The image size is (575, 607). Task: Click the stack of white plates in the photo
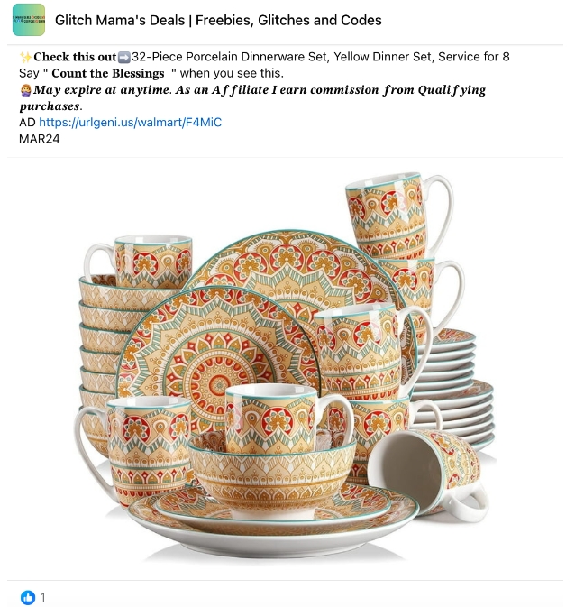pyautogui.click(x=451, y=387)
